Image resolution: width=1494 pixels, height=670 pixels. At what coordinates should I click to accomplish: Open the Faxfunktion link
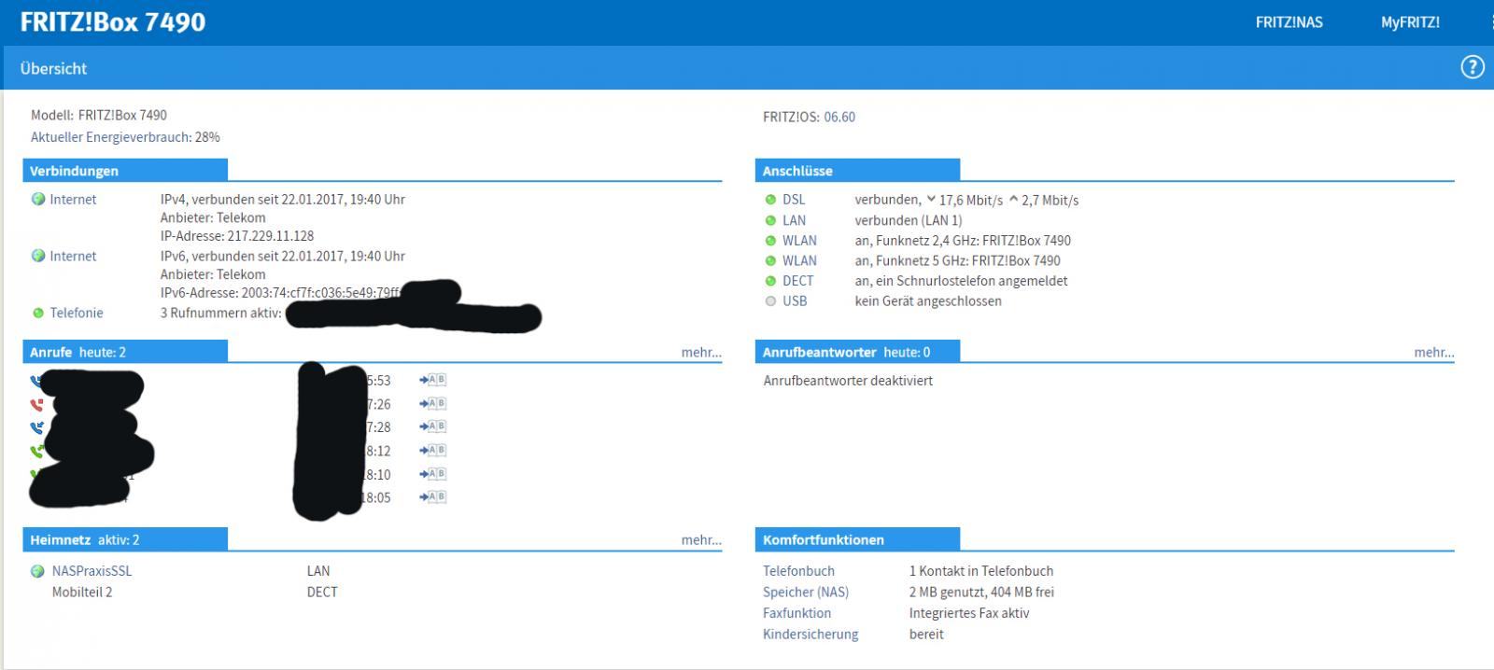click(x=796, y=613)
